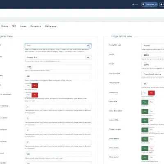Click the vertical margin field containing 20
The image size is (164, 164).
(58, 154)
